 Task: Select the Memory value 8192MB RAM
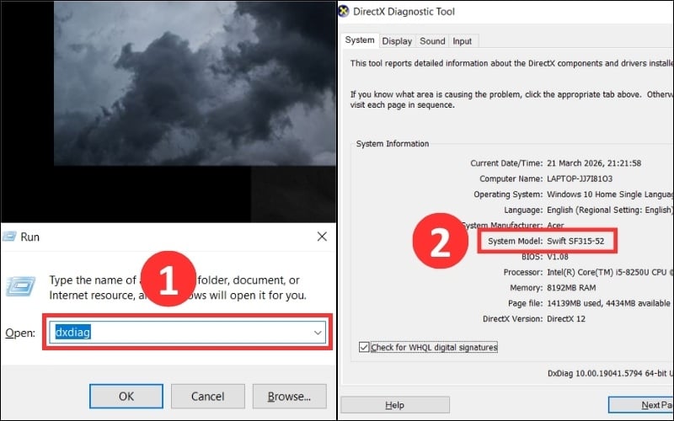pyautogui.click(x=571, y=288)
